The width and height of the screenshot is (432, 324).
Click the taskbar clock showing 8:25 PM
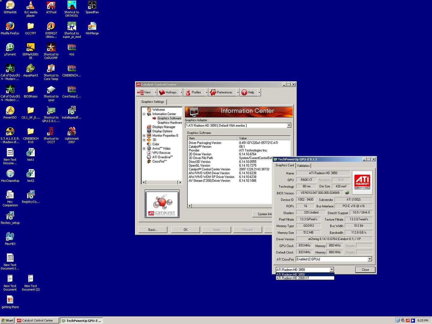pos(423,320)
